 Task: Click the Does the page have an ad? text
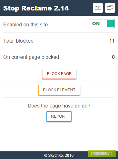[x=59, y=106]
